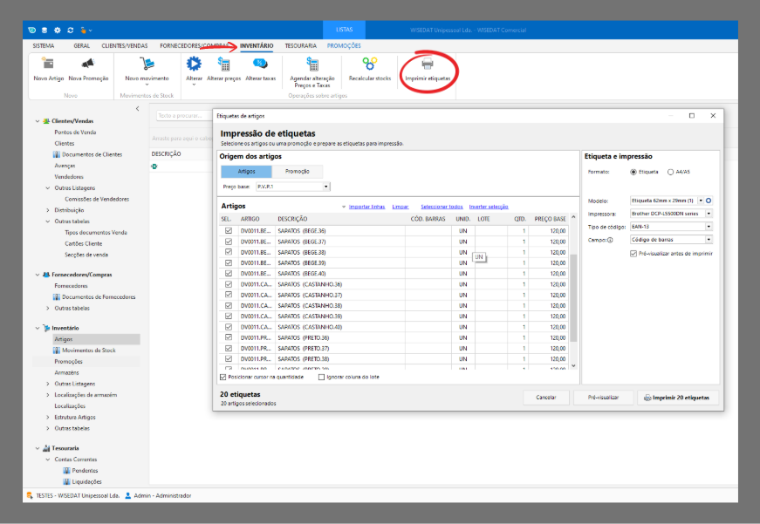Uncheck the SAPATOS (BEGE.36) row checkbox
Screen dimensions: 760x524
coord(229,230)
